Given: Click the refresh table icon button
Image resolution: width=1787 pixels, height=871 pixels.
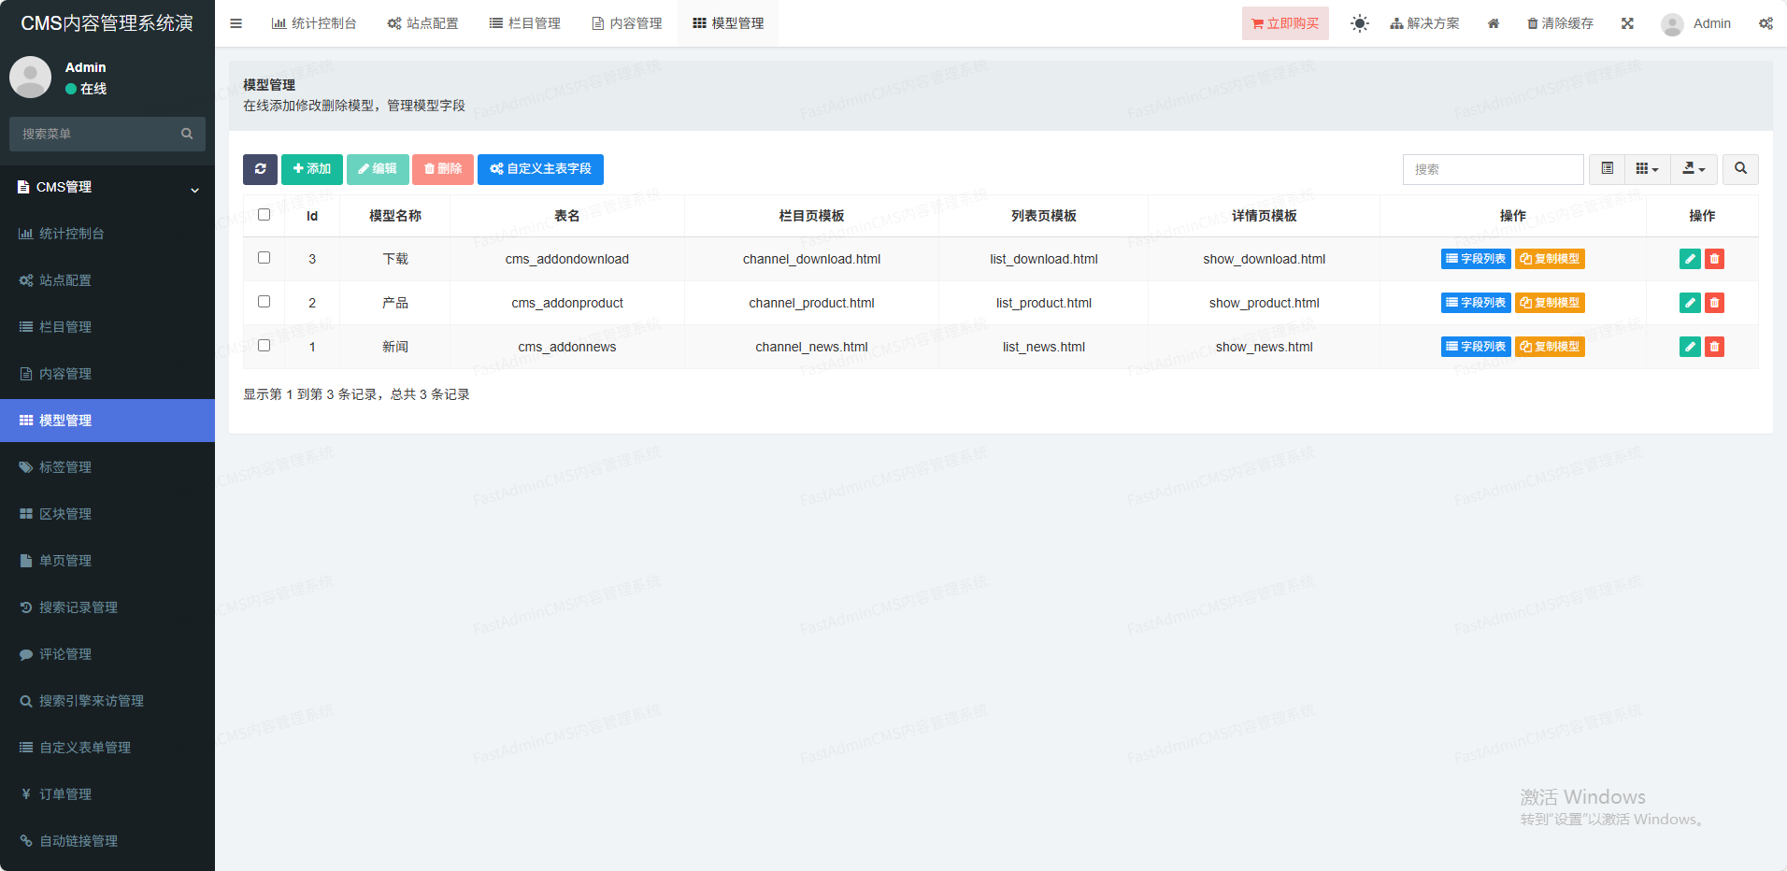Looking at the screenshot, I should 260,169.
